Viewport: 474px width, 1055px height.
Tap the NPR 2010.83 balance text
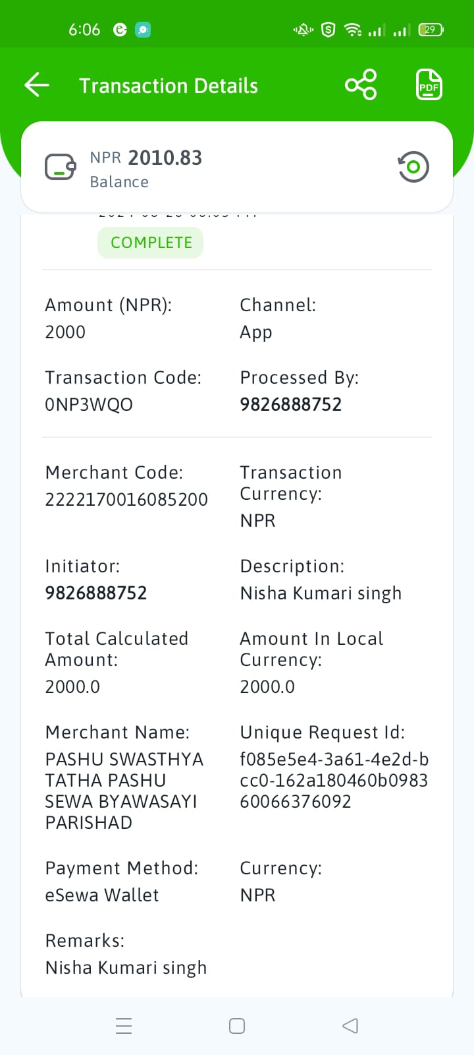[146, 158]
